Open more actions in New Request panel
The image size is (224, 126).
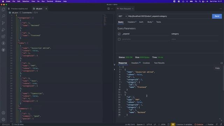tap(221, 9)
